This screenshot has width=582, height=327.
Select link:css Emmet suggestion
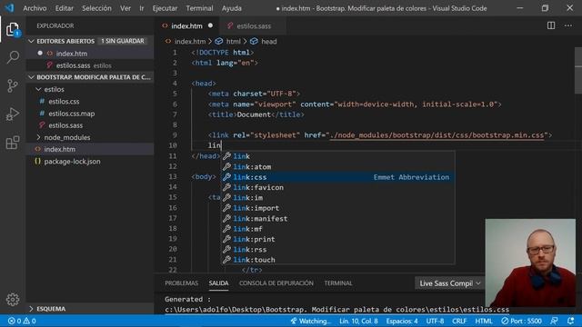(337, 177)
